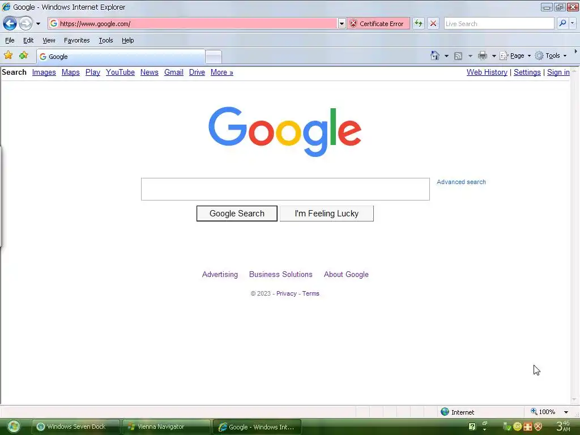The height and width of the screenshot is (435, 580).
Task: Click the Add to Favorites icon
Action: pos(23,56)
